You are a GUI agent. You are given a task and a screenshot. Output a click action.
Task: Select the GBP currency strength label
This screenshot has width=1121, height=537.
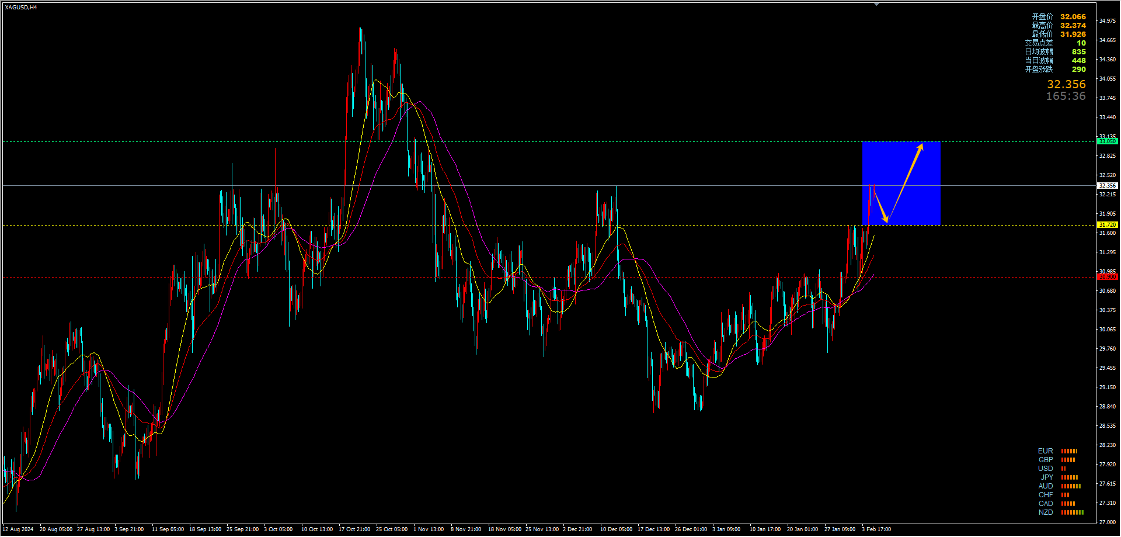[x=1046, y=460]
